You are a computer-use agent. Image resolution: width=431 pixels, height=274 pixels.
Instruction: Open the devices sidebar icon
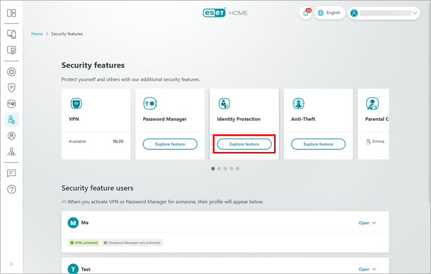tap(12, 34)
